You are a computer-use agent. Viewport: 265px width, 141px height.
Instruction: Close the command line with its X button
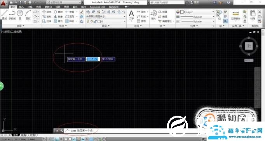click(x=57, y=130)
